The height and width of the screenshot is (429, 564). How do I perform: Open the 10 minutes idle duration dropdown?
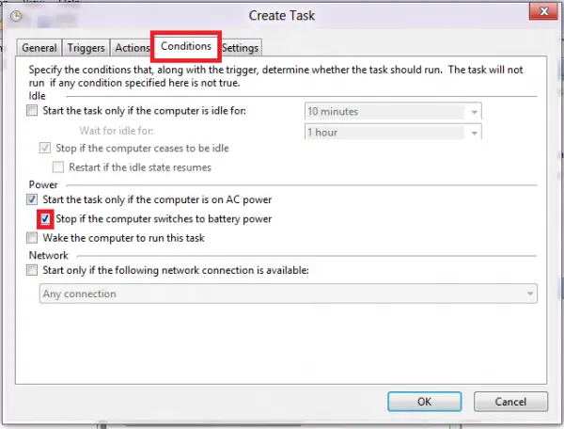tap(393, 111)
